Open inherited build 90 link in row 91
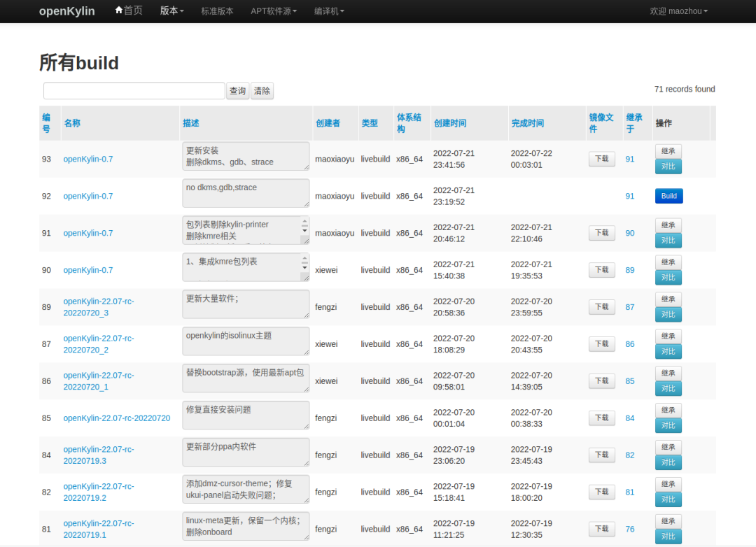 pyautogui.click(x=630, y=233)
